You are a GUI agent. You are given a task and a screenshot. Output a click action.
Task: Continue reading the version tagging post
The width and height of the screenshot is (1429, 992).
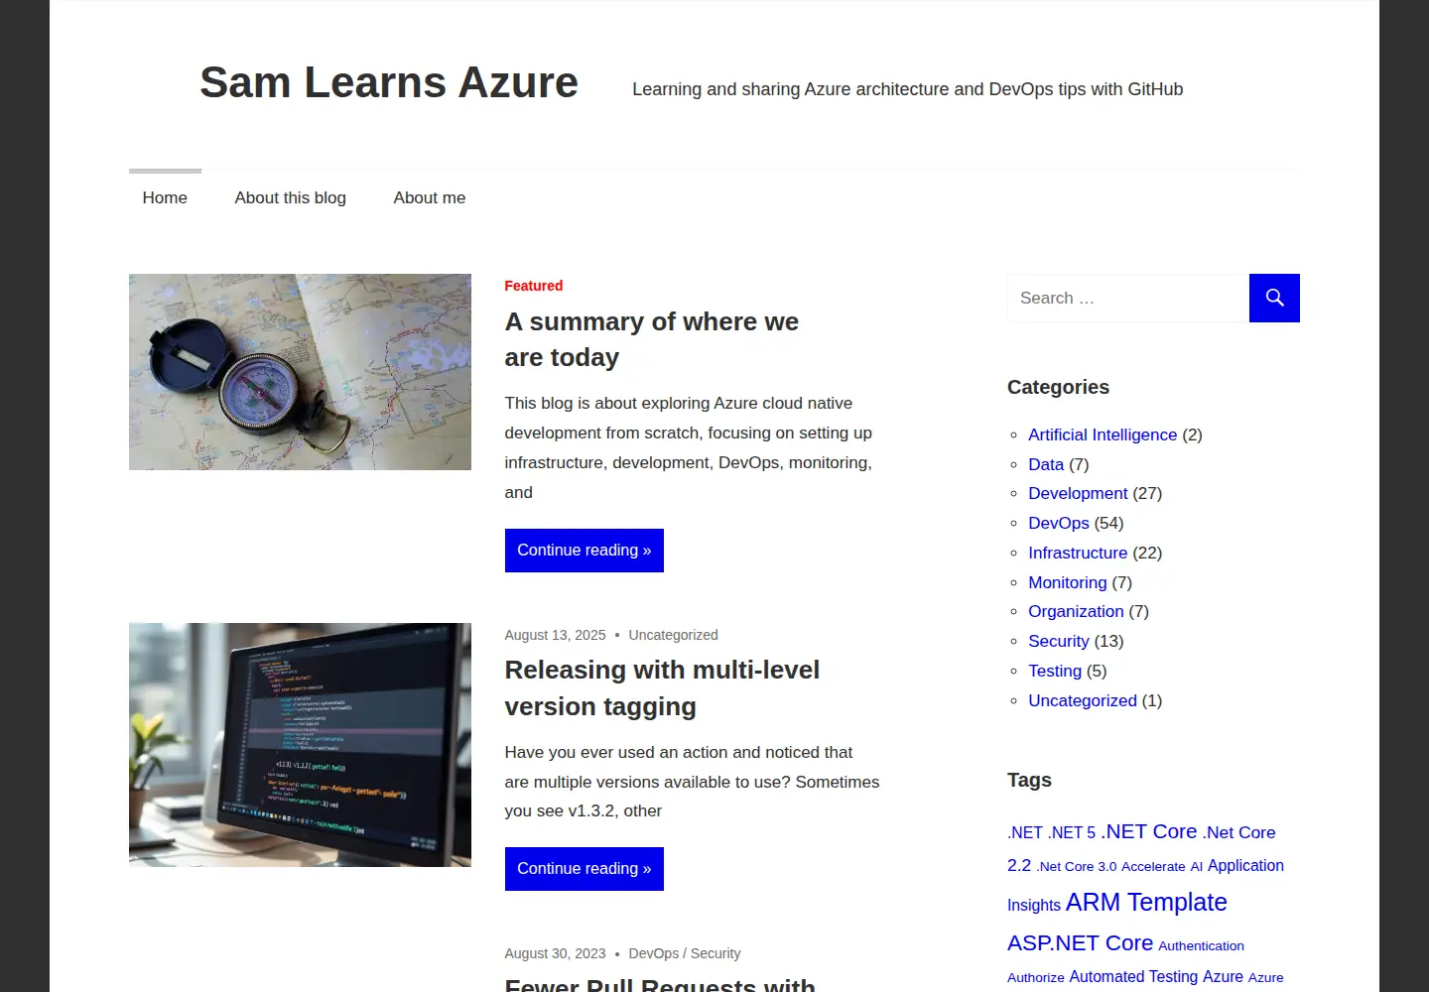tap(584, 869)
